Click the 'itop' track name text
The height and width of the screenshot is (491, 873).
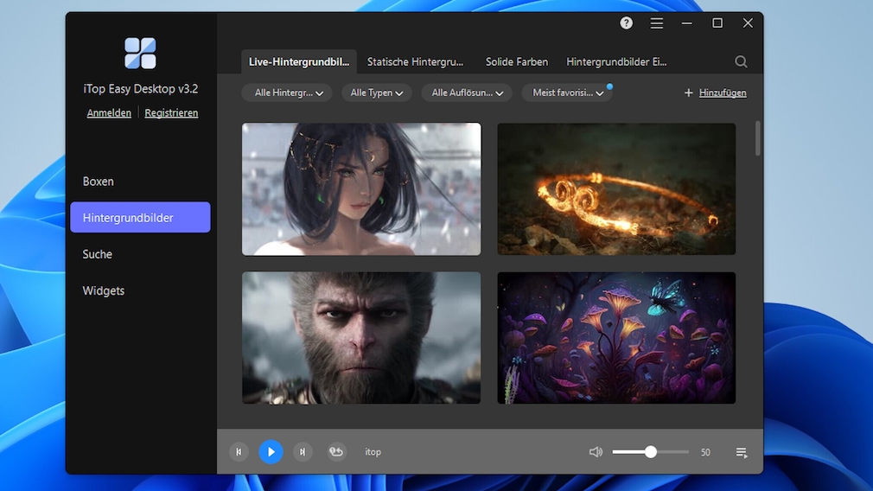[373, 452]
